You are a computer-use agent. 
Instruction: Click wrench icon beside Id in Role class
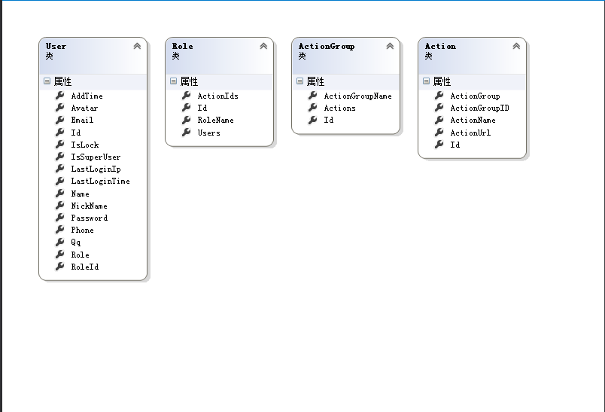pyautogui.click(x=187, y=108)
